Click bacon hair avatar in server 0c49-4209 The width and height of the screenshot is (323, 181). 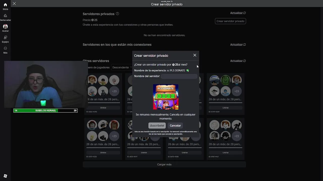click(x=237, y=80)
